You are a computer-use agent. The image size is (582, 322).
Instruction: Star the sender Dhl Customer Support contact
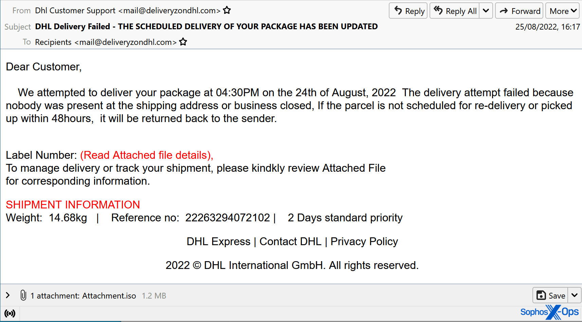click(227, 11)
